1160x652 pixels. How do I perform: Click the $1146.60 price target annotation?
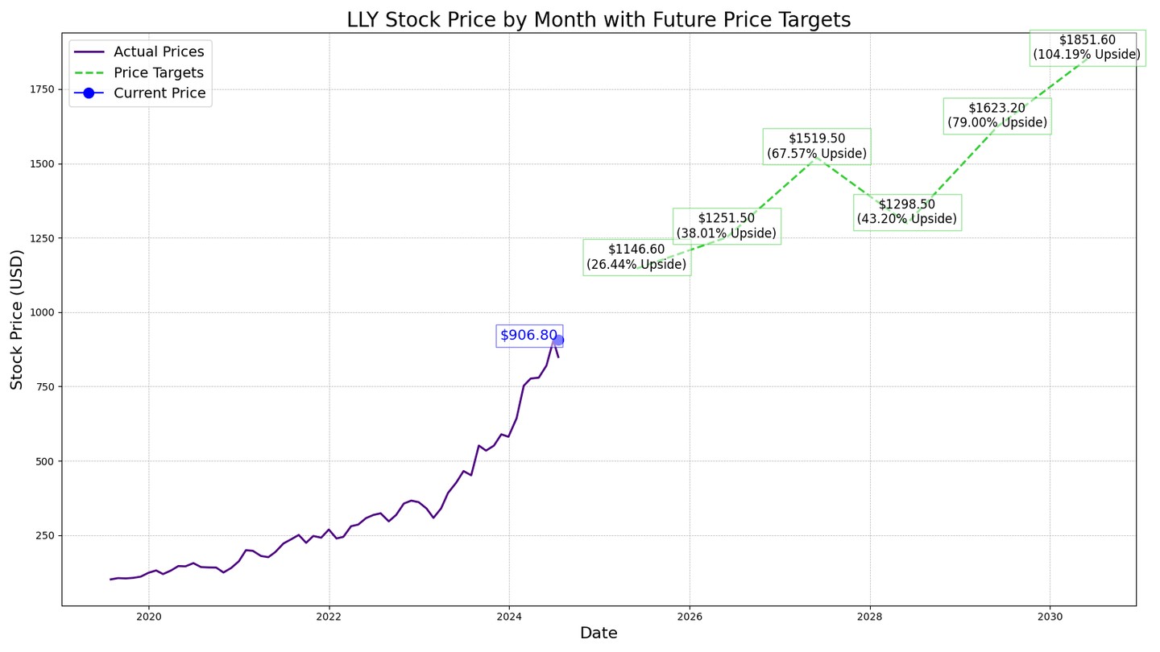(636, 257)
